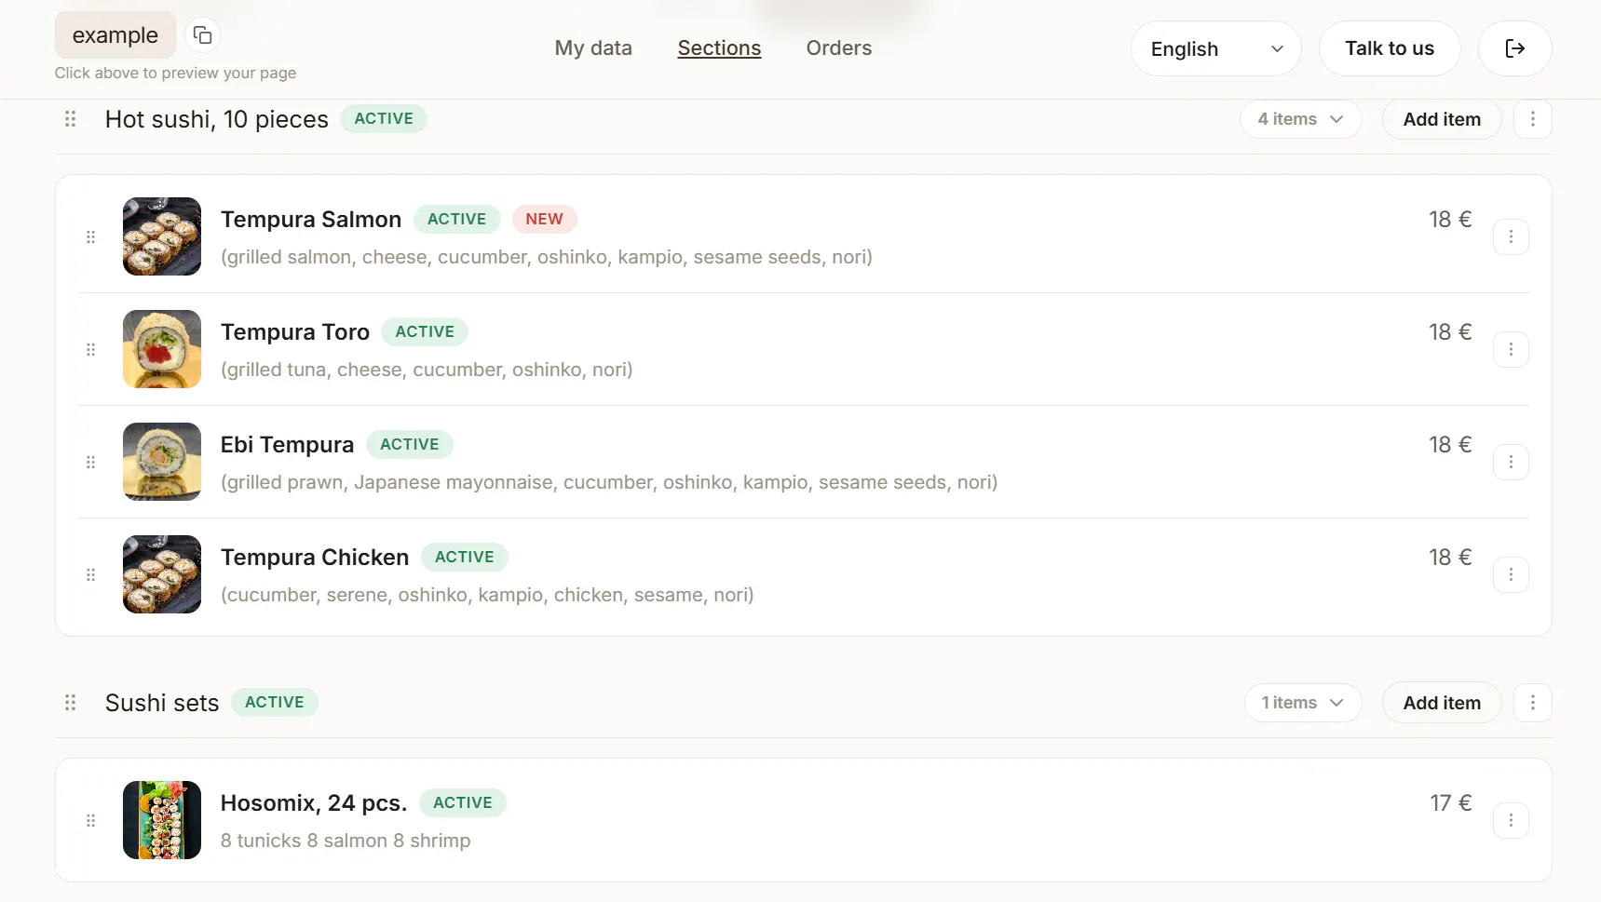The width and height of the screenshot is (1601, 902).
Task: Click Tempura Chicken thumbnail image
Action: tap(162, 574)
